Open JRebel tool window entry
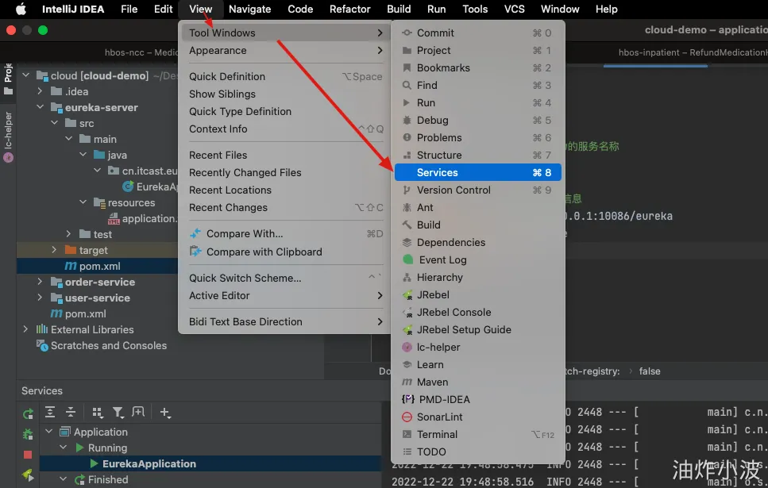 (477, 294)
